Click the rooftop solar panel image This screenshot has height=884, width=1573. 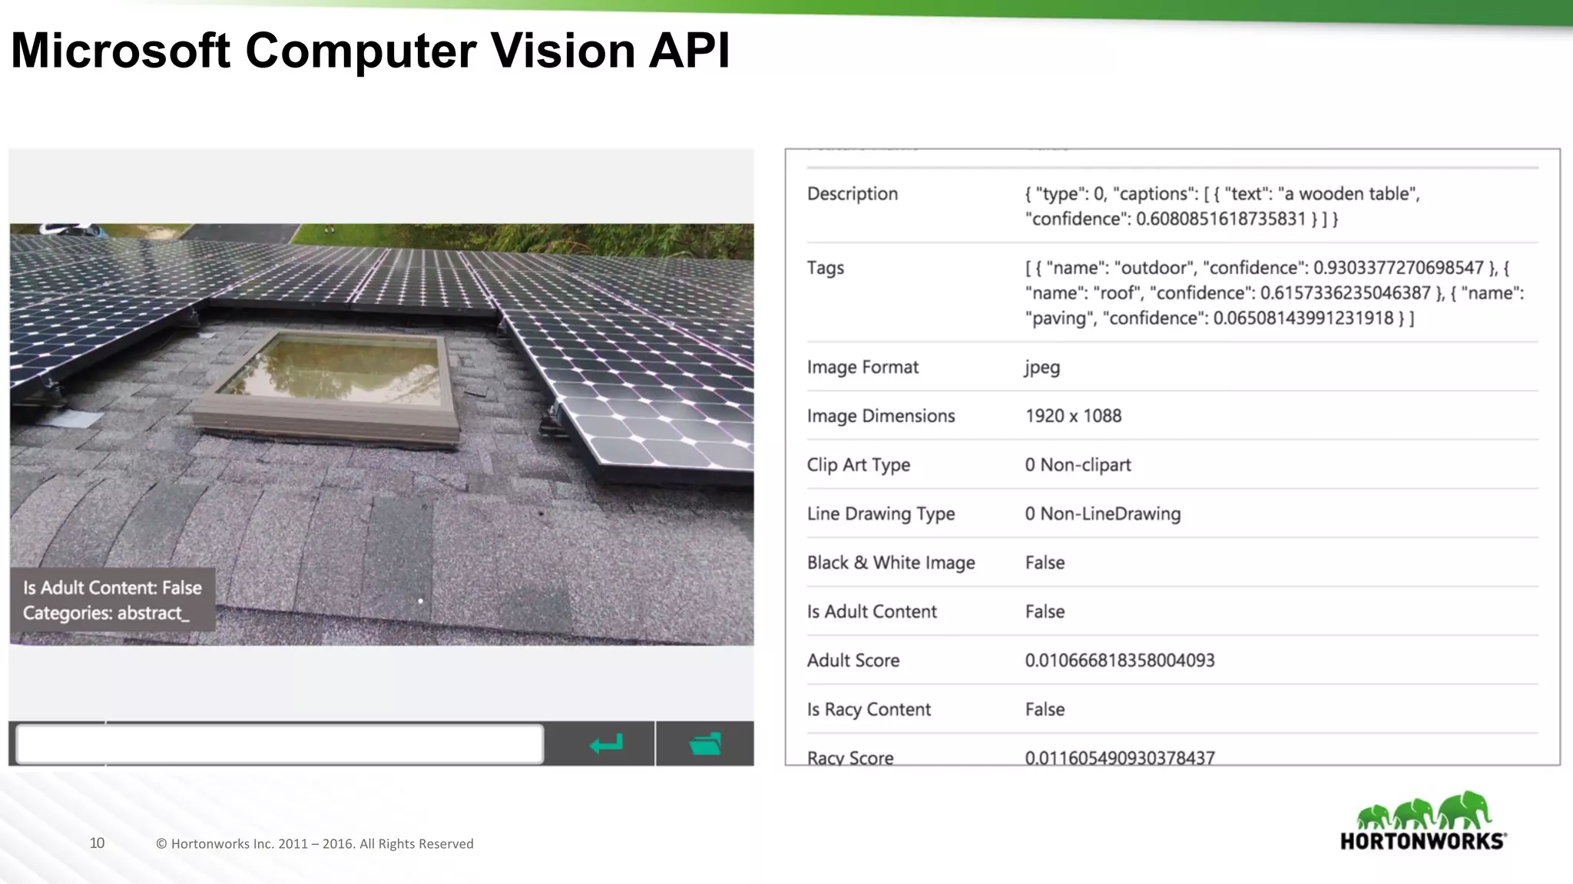point(382,434)
